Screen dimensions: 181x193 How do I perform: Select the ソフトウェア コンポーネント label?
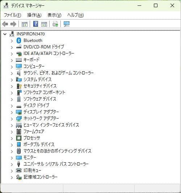tap(45, 93)
